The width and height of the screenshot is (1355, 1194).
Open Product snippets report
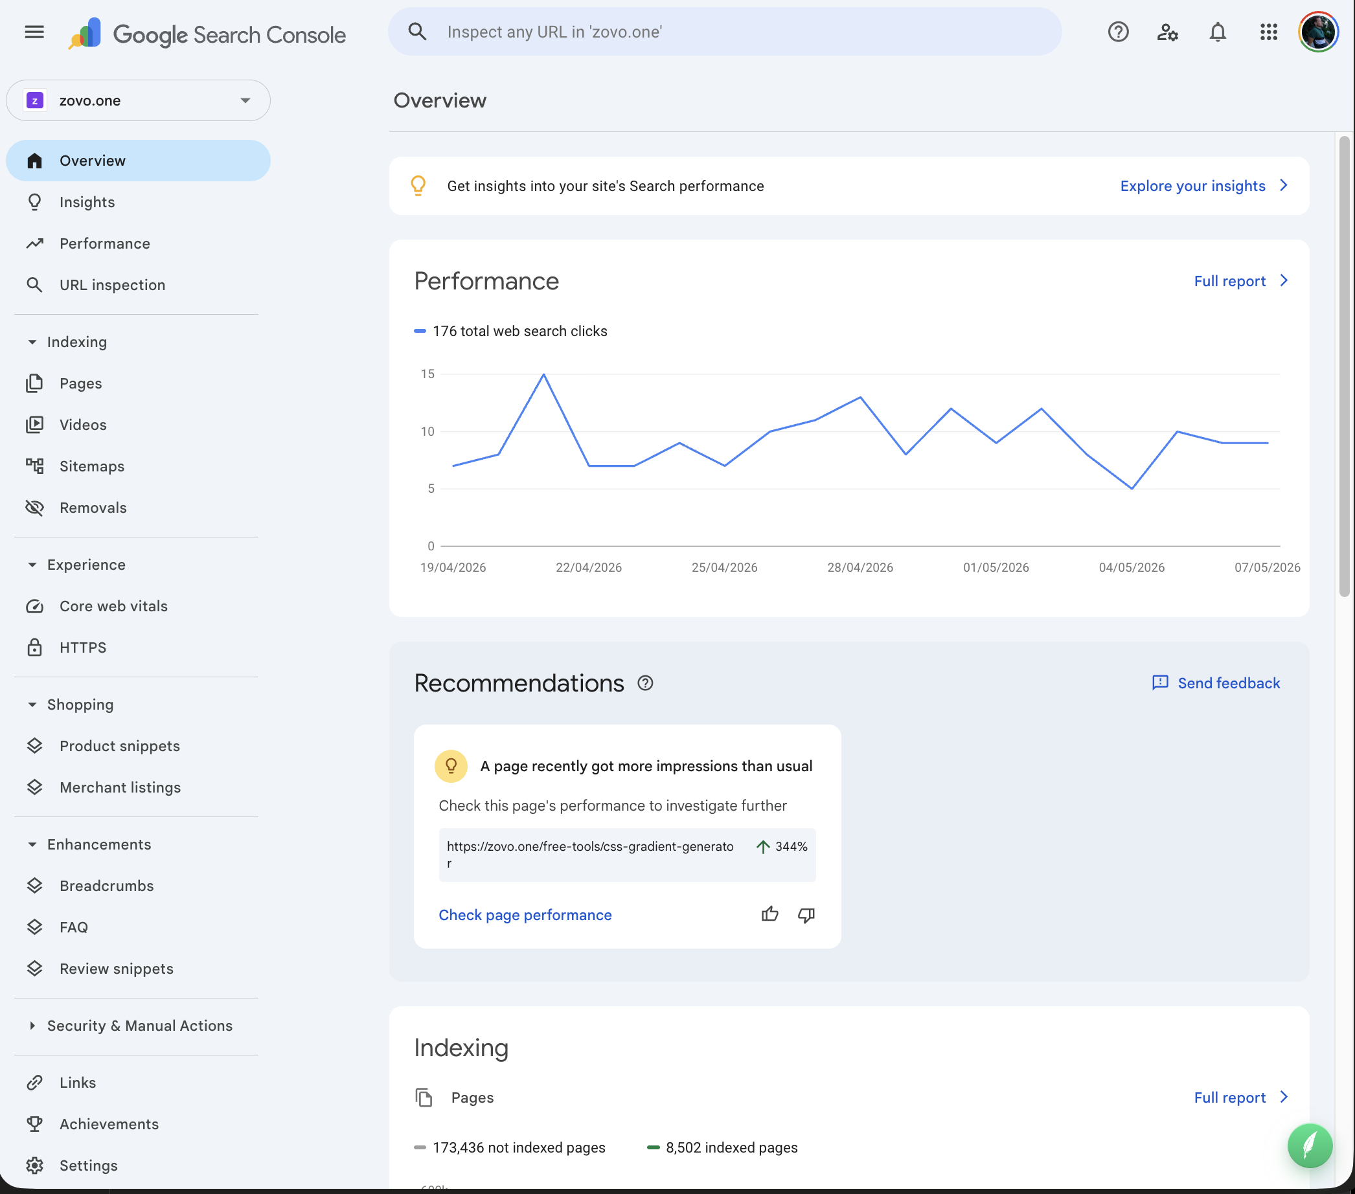point(138,746)
